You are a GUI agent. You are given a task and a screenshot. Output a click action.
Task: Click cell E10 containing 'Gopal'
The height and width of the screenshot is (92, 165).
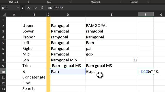(x=112, y=72)
